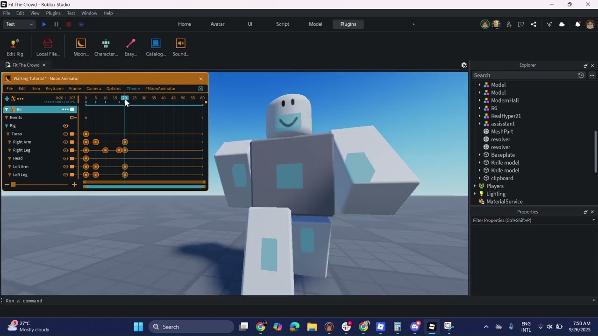Open three-dots menu beside easing icon
The height and width of the screenshot is (336, 598).
(20, 98)
